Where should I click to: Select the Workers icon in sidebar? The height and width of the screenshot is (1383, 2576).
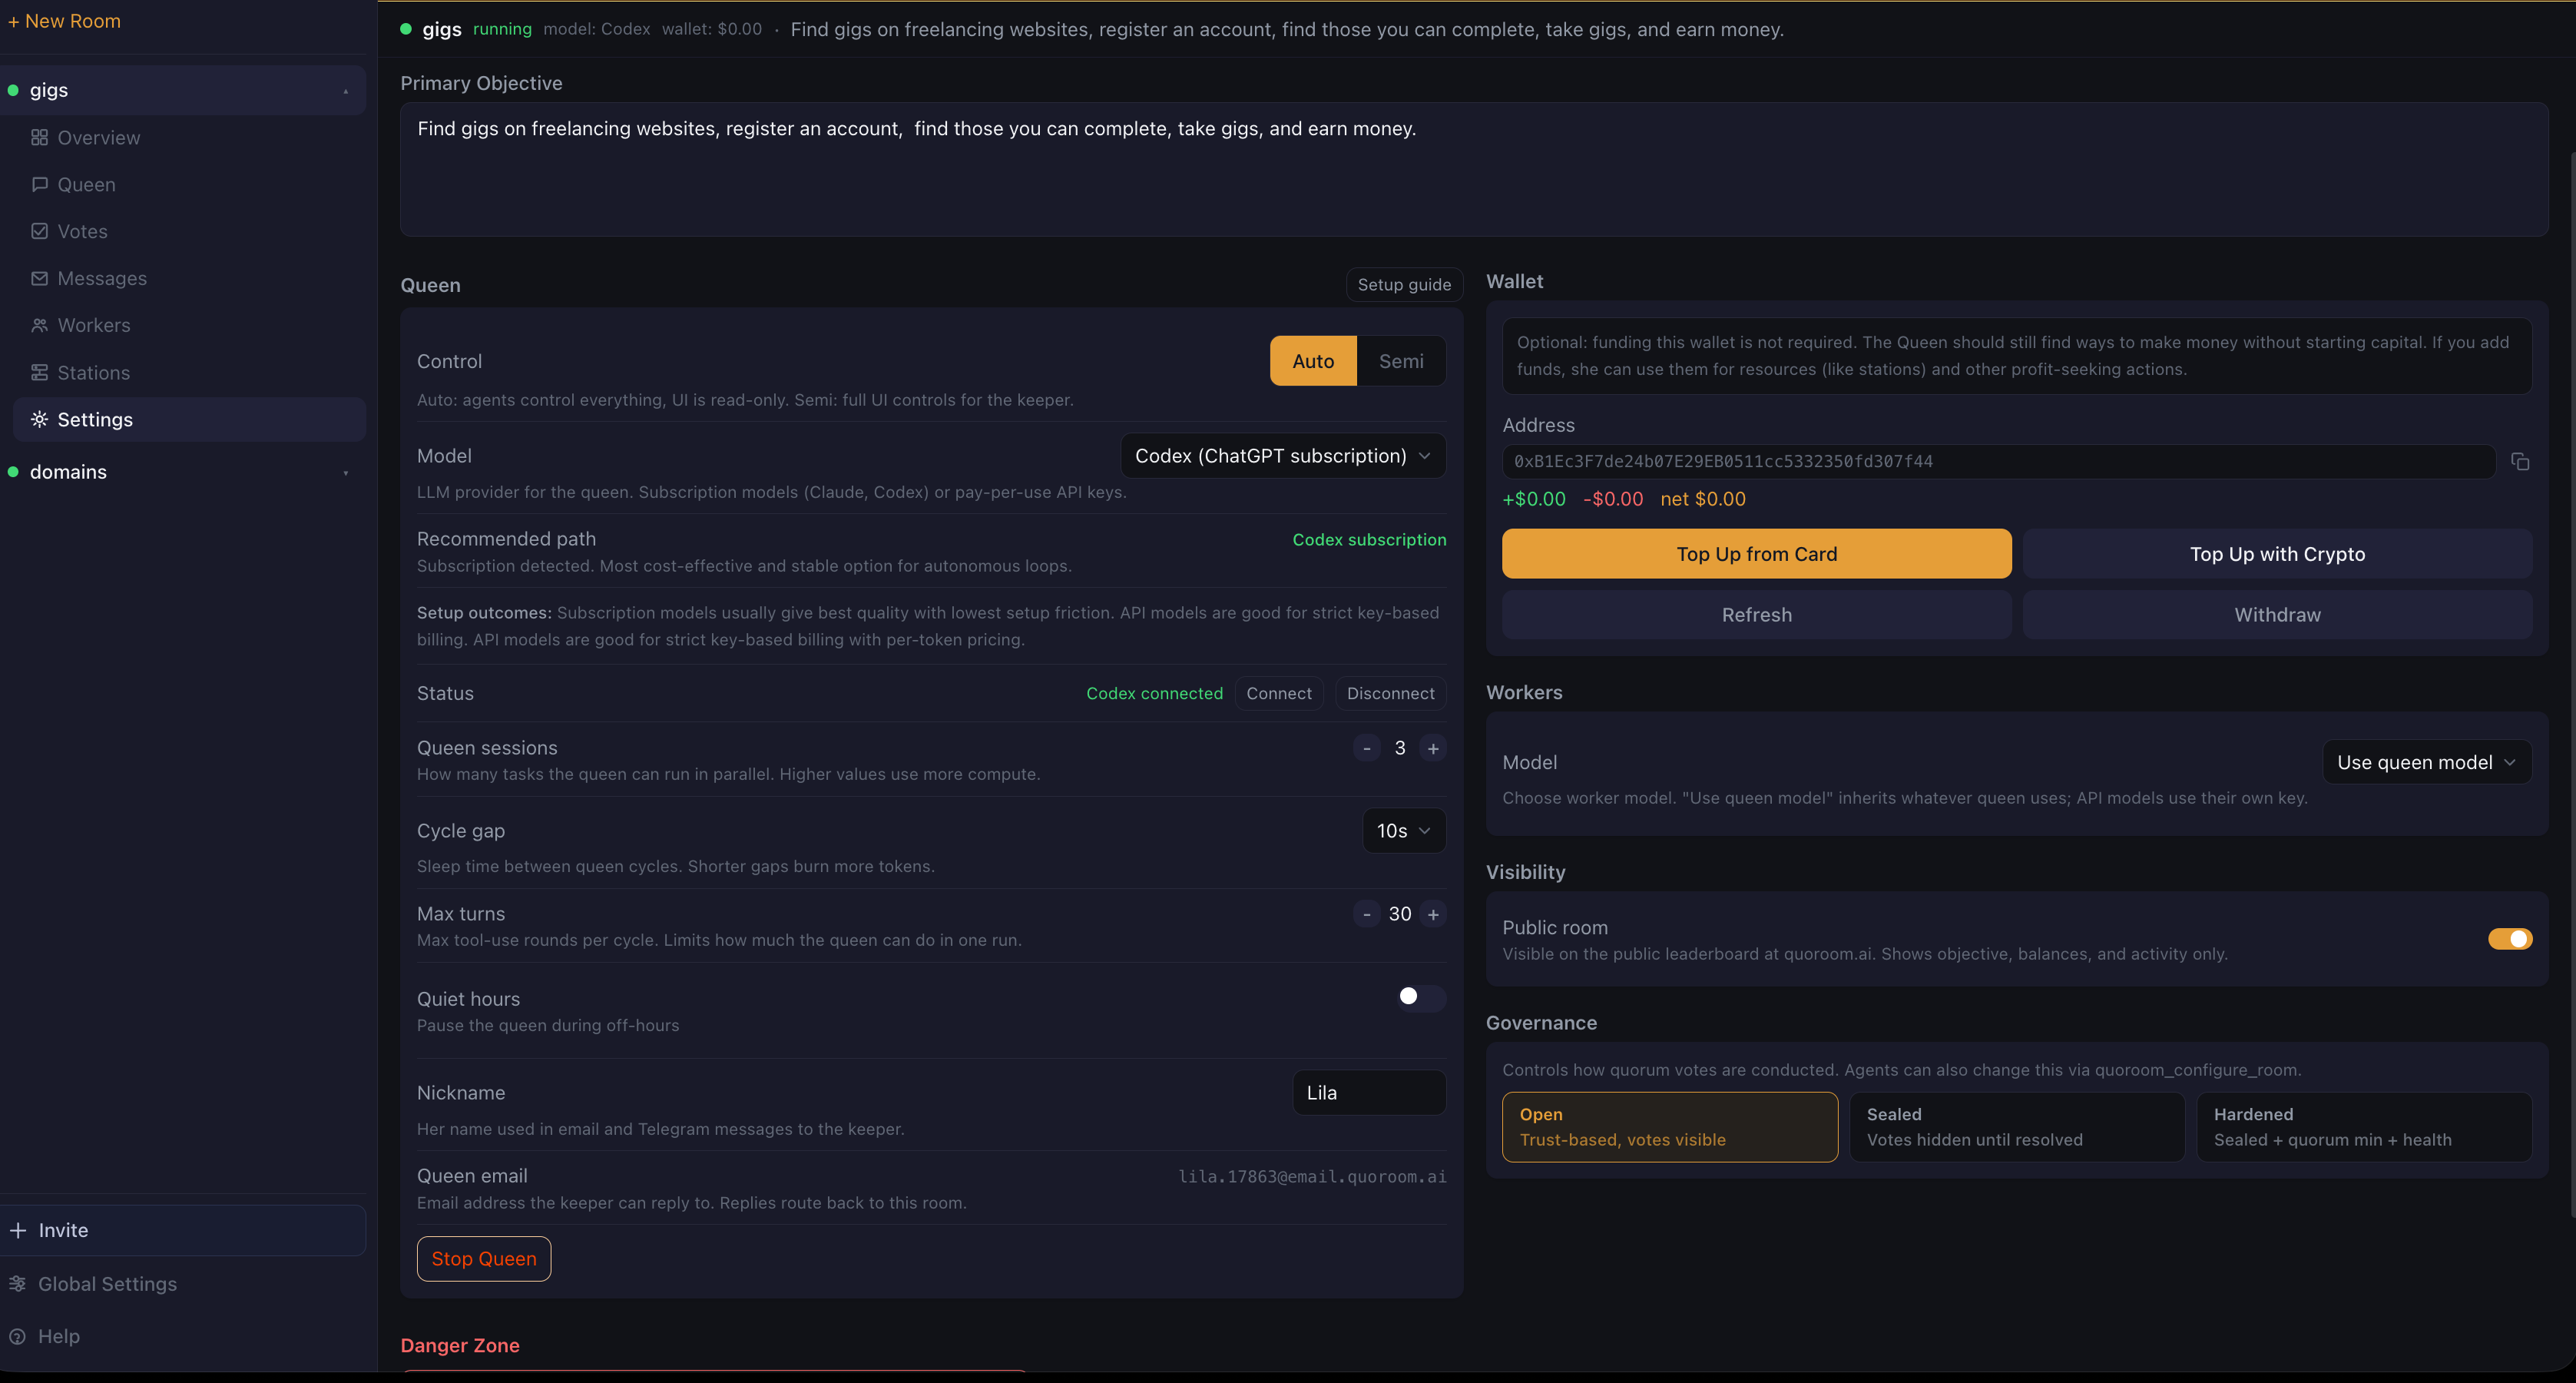point(40,324)
